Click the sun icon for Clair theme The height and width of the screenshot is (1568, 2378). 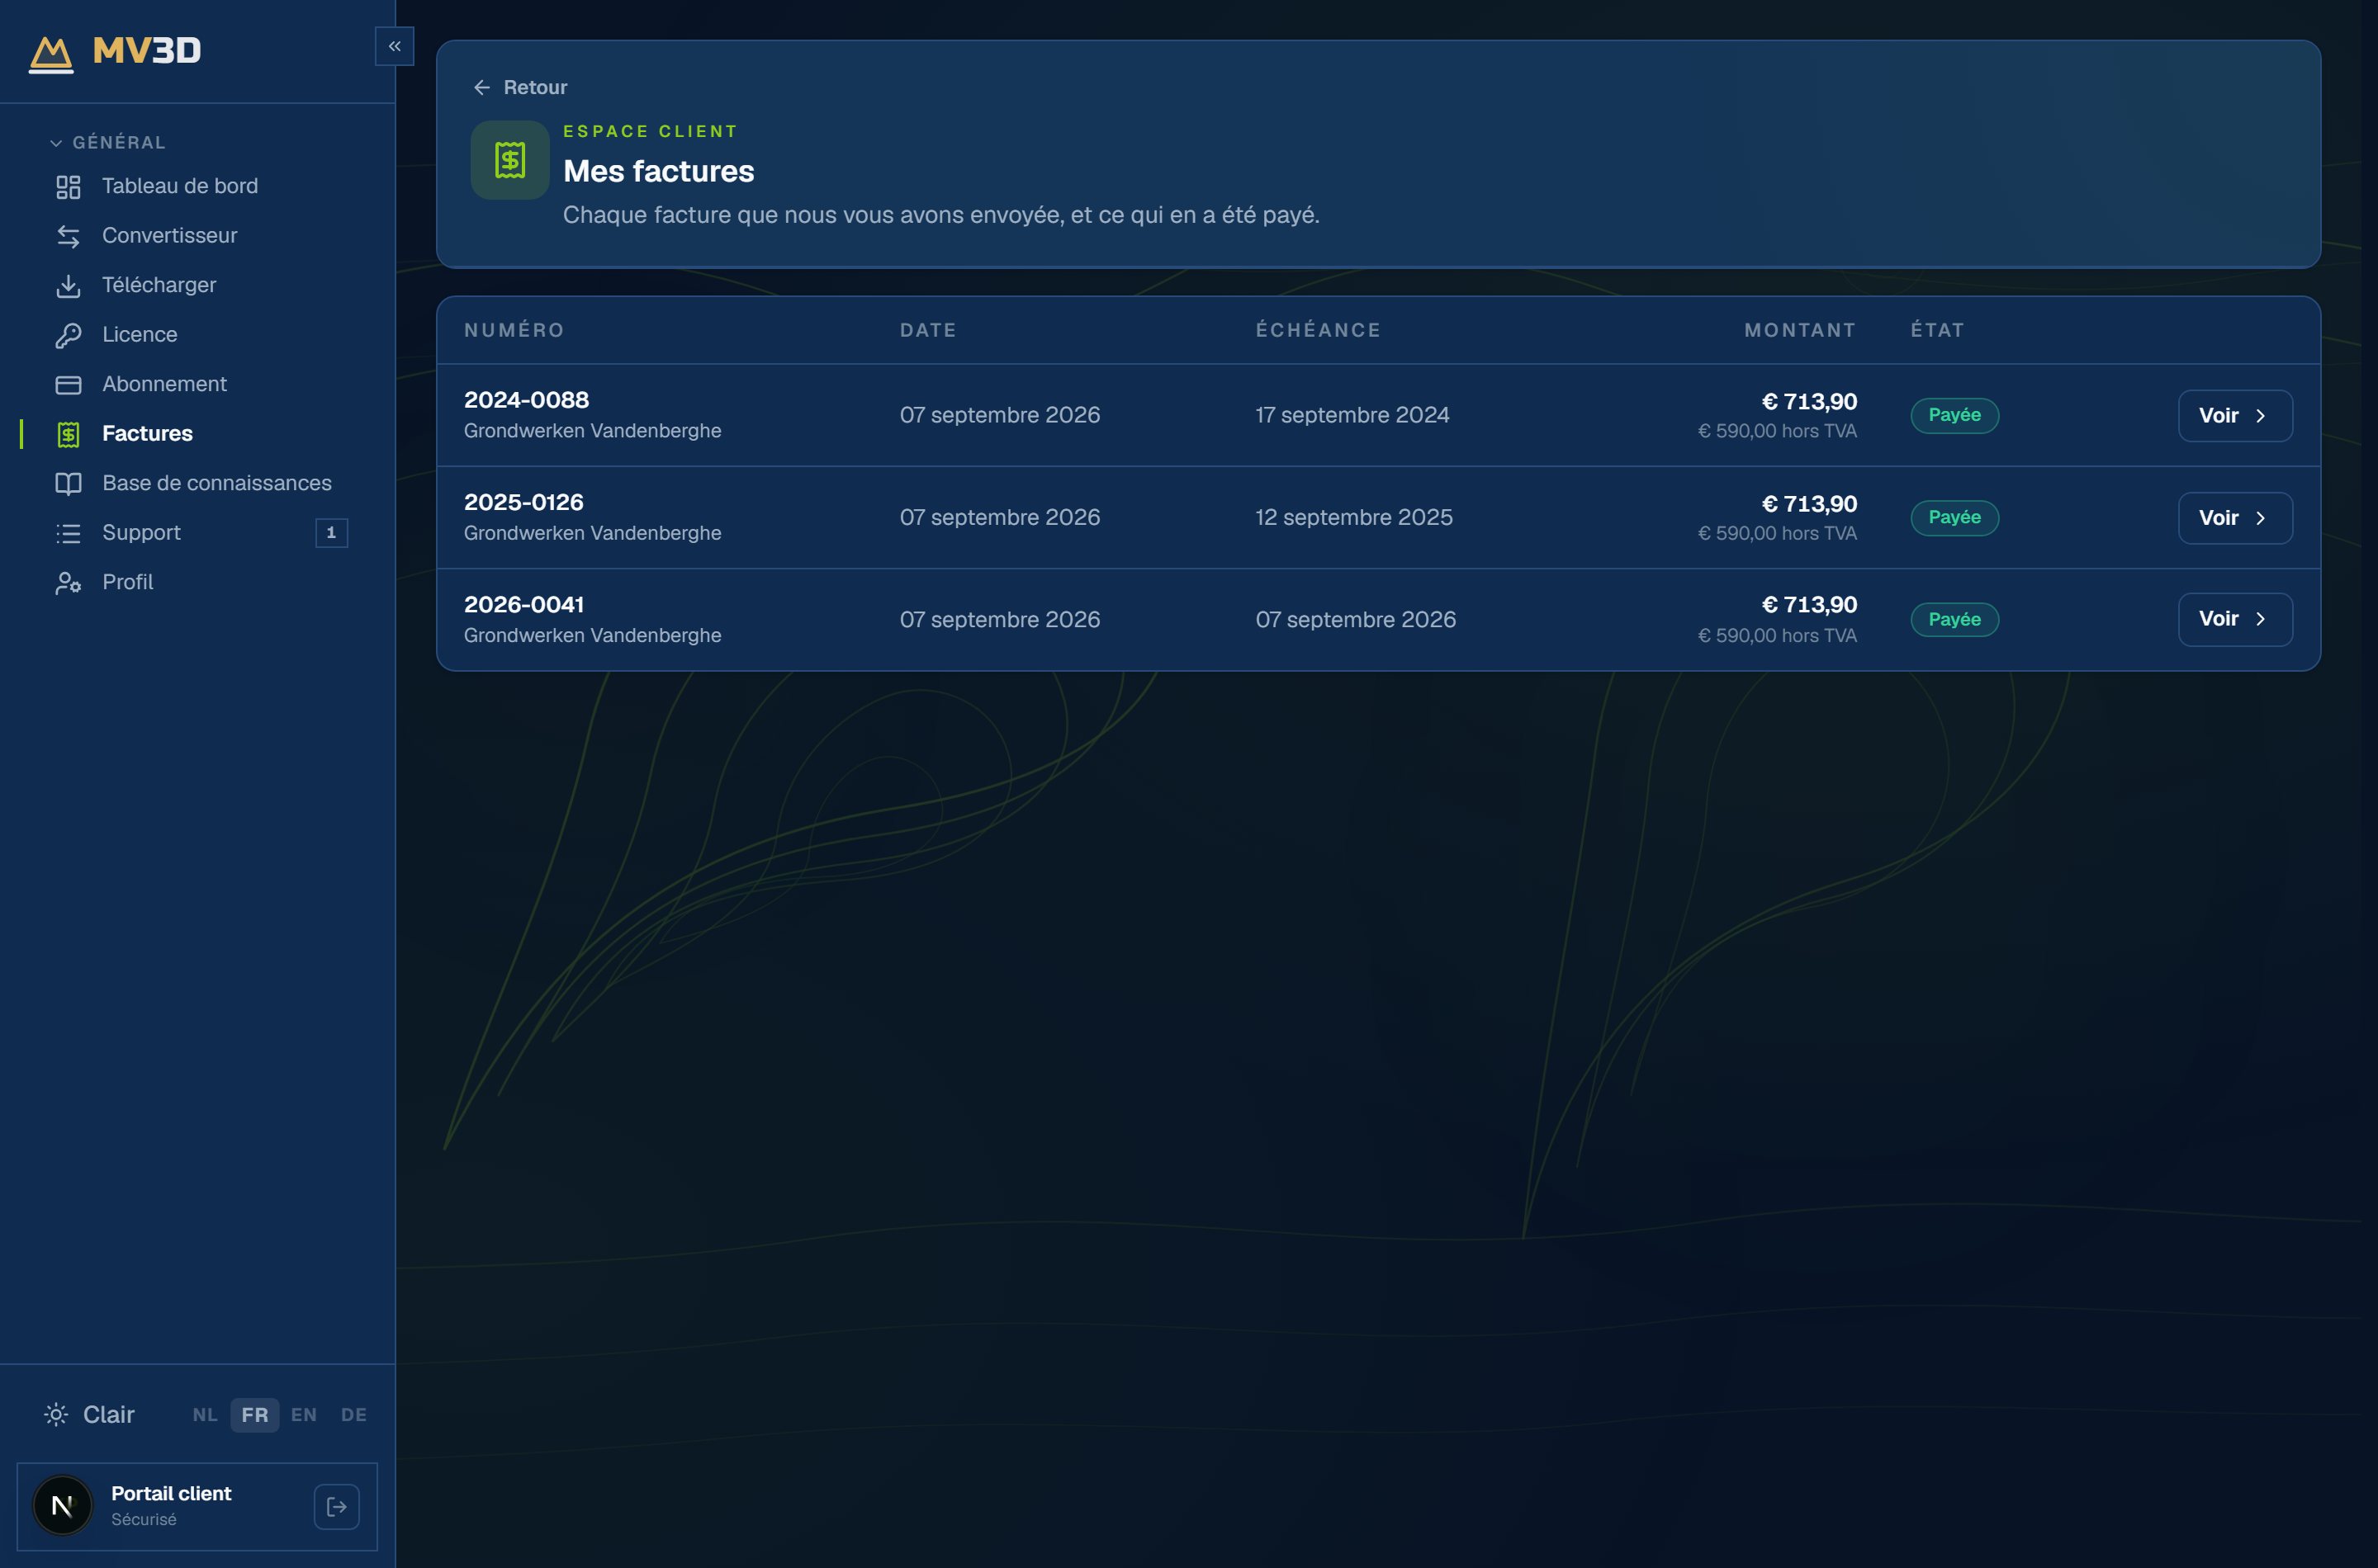(x=56, y=1414)
